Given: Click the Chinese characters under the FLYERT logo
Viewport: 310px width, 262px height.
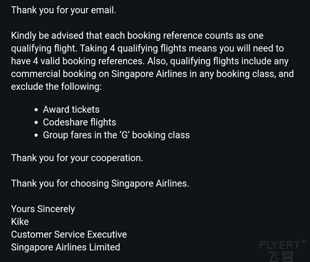Looking at the screenshot, I should tap(281, 256).
